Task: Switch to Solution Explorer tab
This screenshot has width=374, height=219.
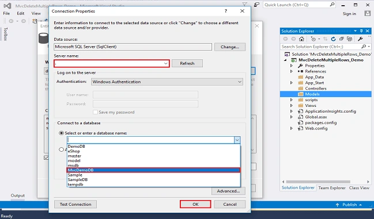Action: (298, 187)
